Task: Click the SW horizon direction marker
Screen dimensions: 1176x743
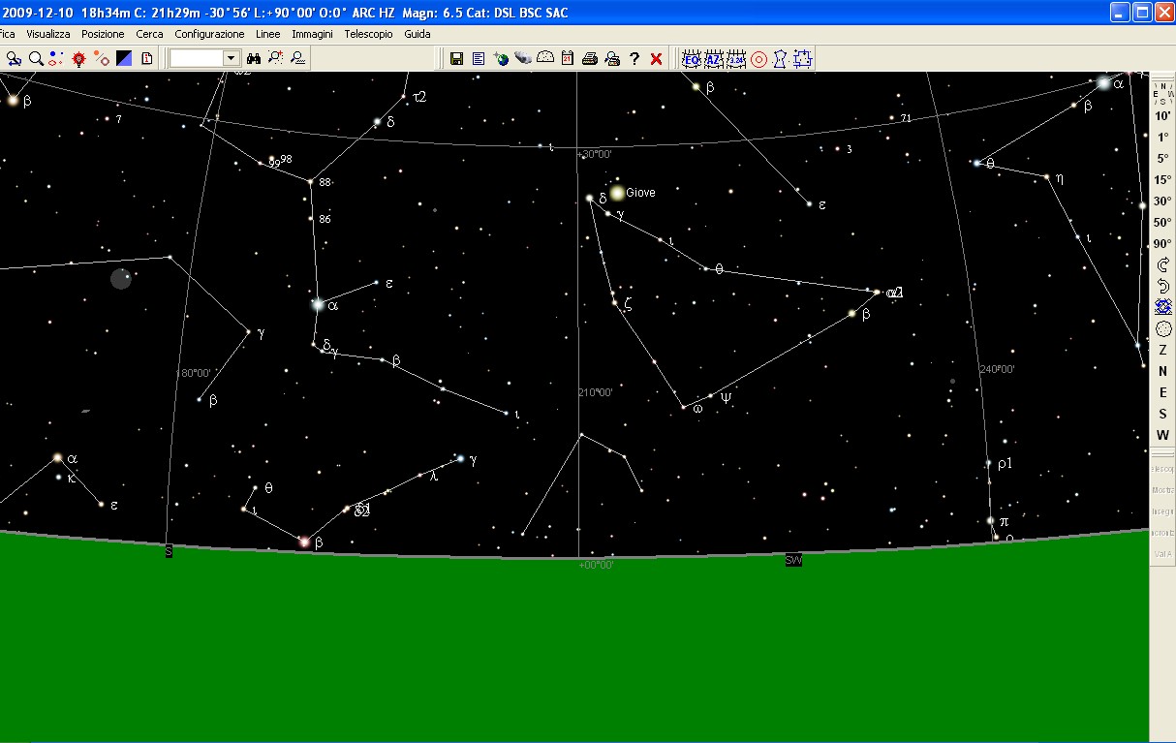Action: 793,560
